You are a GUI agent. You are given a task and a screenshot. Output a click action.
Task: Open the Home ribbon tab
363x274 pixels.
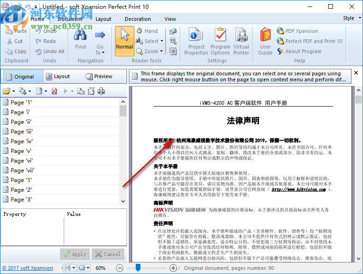tap(37, 19)
